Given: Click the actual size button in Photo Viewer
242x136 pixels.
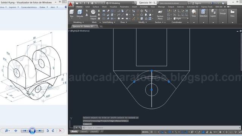Looking at the screenshot, I should (x=16, y=131).
